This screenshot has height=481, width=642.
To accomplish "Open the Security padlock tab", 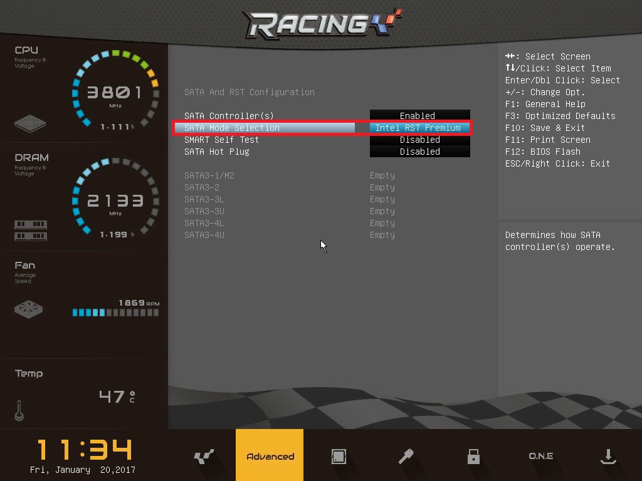I will [x=473, y=457].
